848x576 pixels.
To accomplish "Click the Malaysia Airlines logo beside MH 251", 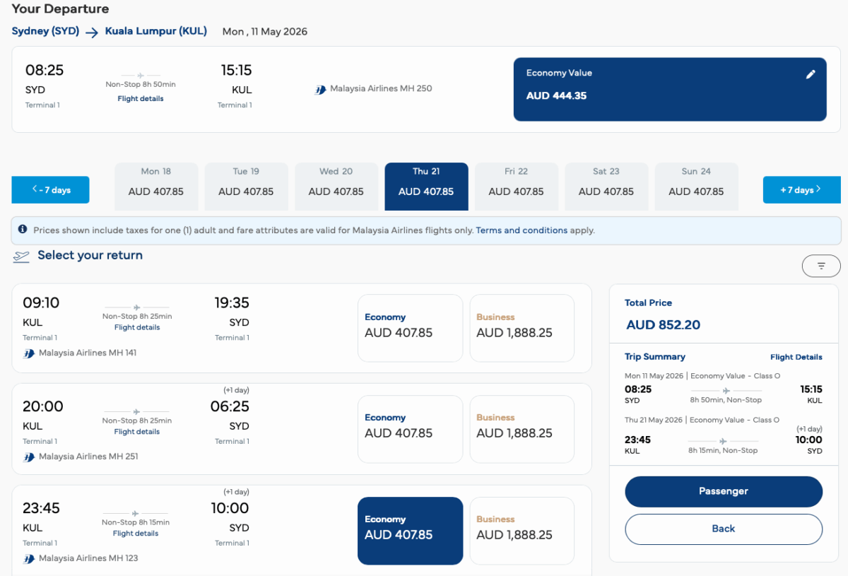I will (29, 457).
